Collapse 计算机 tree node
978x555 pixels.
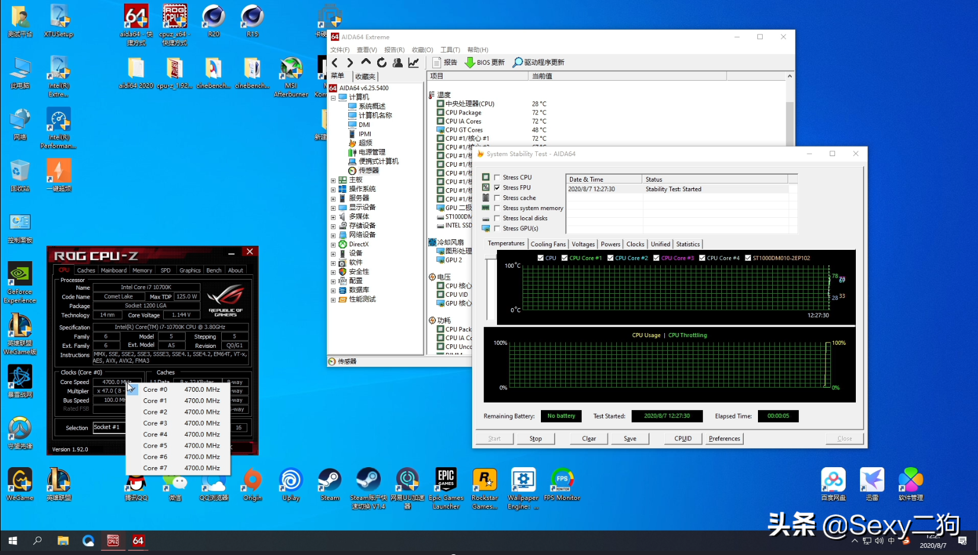(x=333, y=97)
